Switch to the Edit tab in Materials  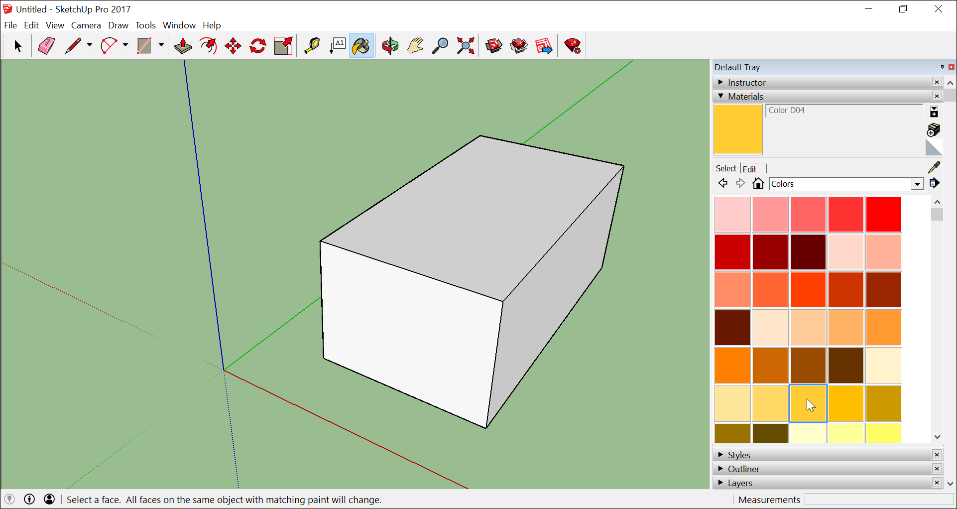coord(749,168)
